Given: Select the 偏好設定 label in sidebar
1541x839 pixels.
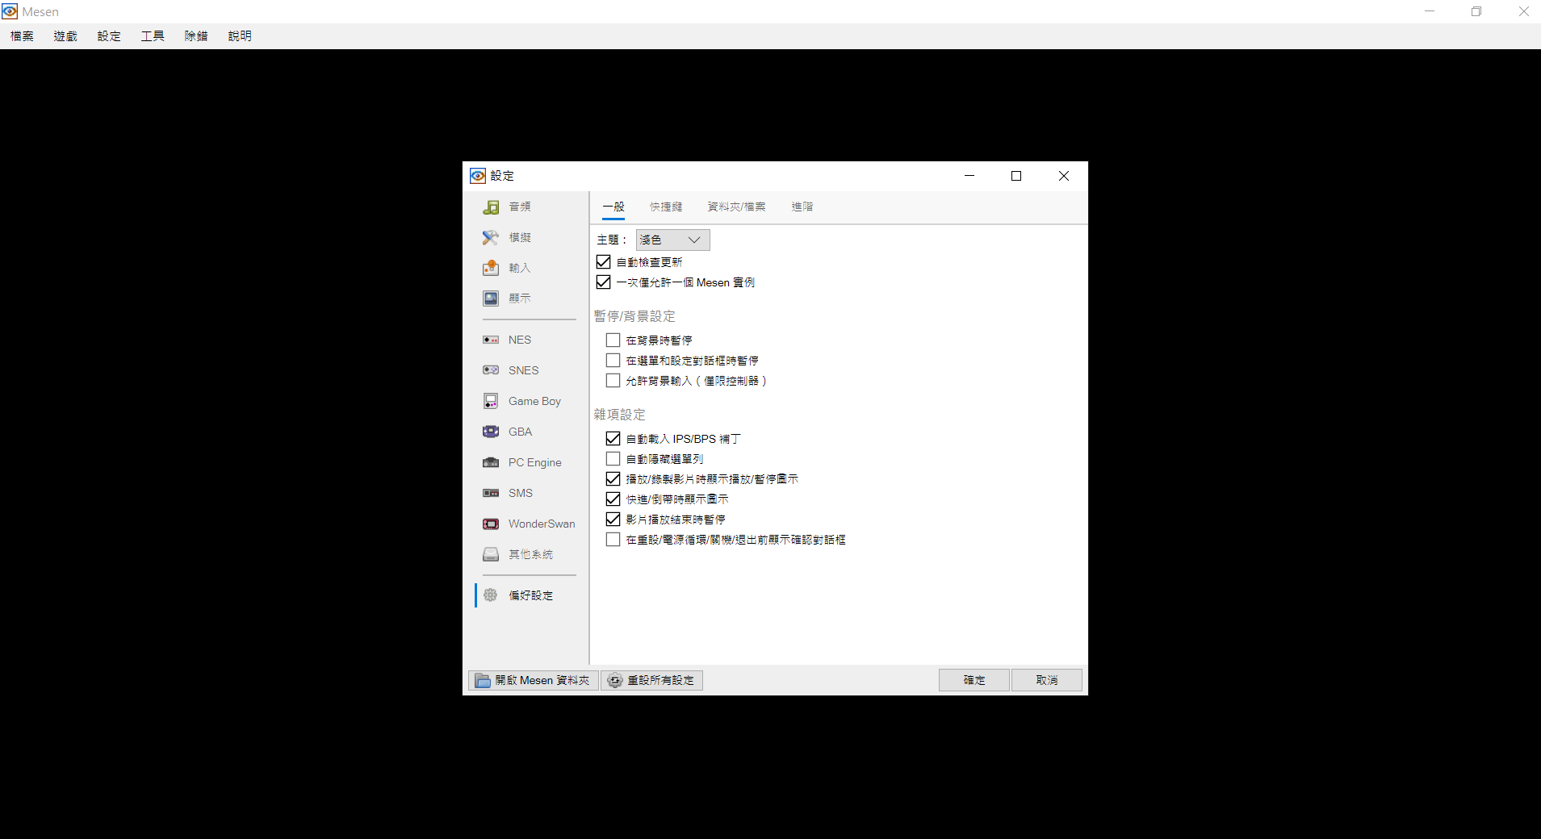Looking at the screenshot, I should click(x=531, y=595).
